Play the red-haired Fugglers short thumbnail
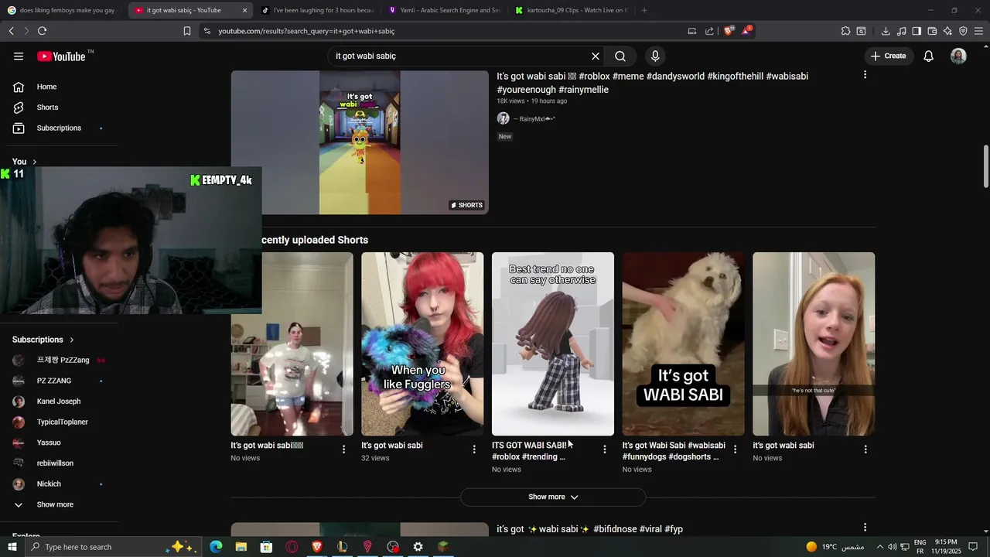 point(422,343)
